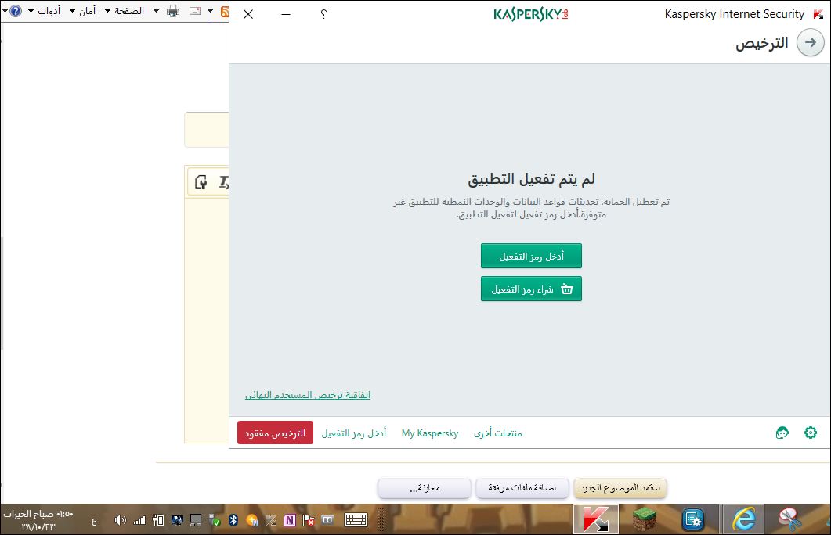
Task: Click the الترخيص page title
Action: tap(761, 43)
